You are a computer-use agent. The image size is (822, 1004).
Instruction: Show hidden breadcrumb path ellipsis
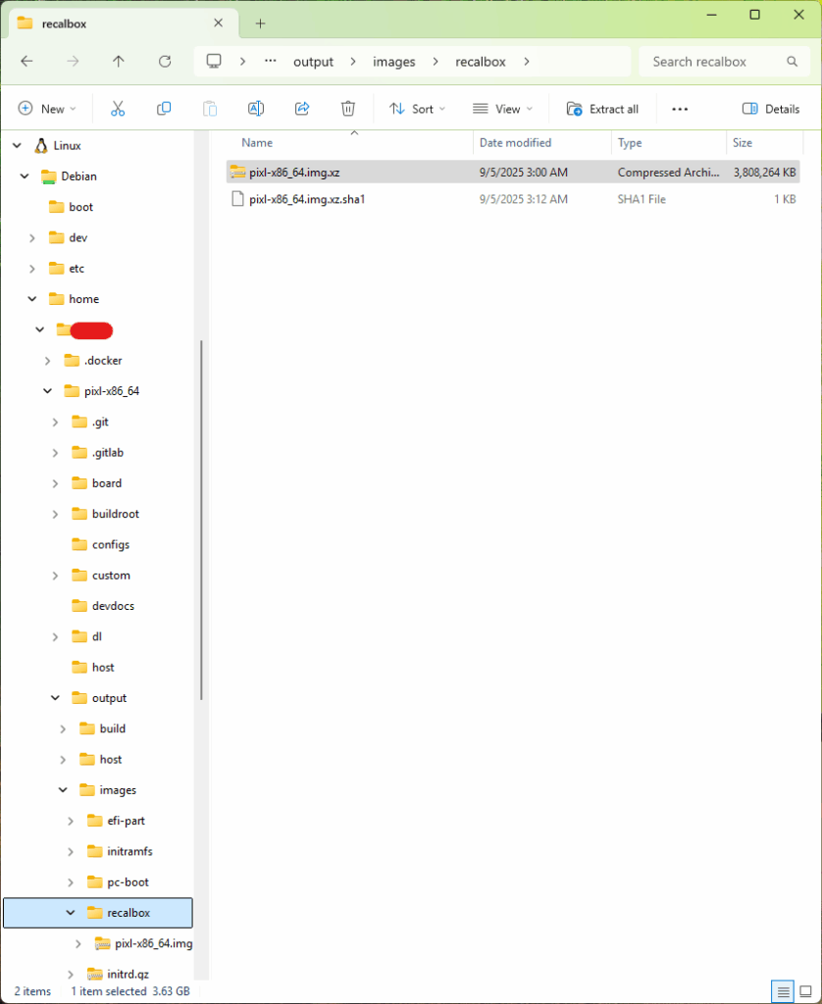pyautogui.click(x=271, y=61)
